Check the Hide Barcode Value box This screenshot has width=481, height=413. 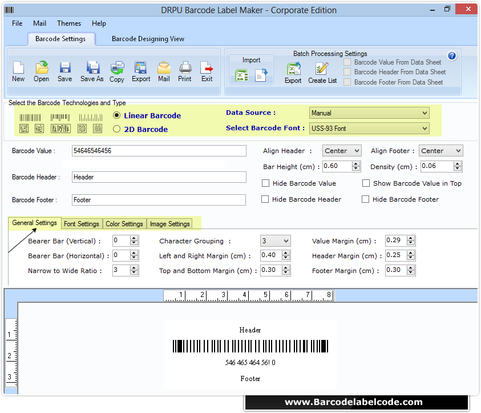[x=266, y=183]
